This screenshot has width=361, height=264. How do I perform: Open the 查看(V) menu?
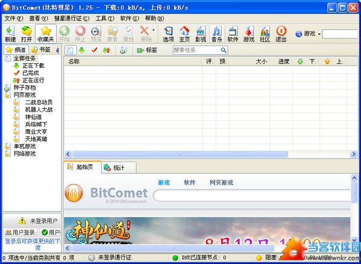[x=39, y=19]
